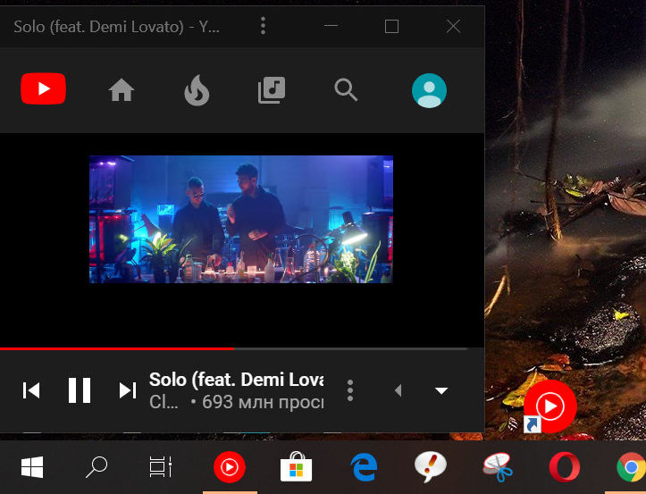646x494 pixels.
Task: Seek in the red song progress bar
Action: tap(234, 348)
